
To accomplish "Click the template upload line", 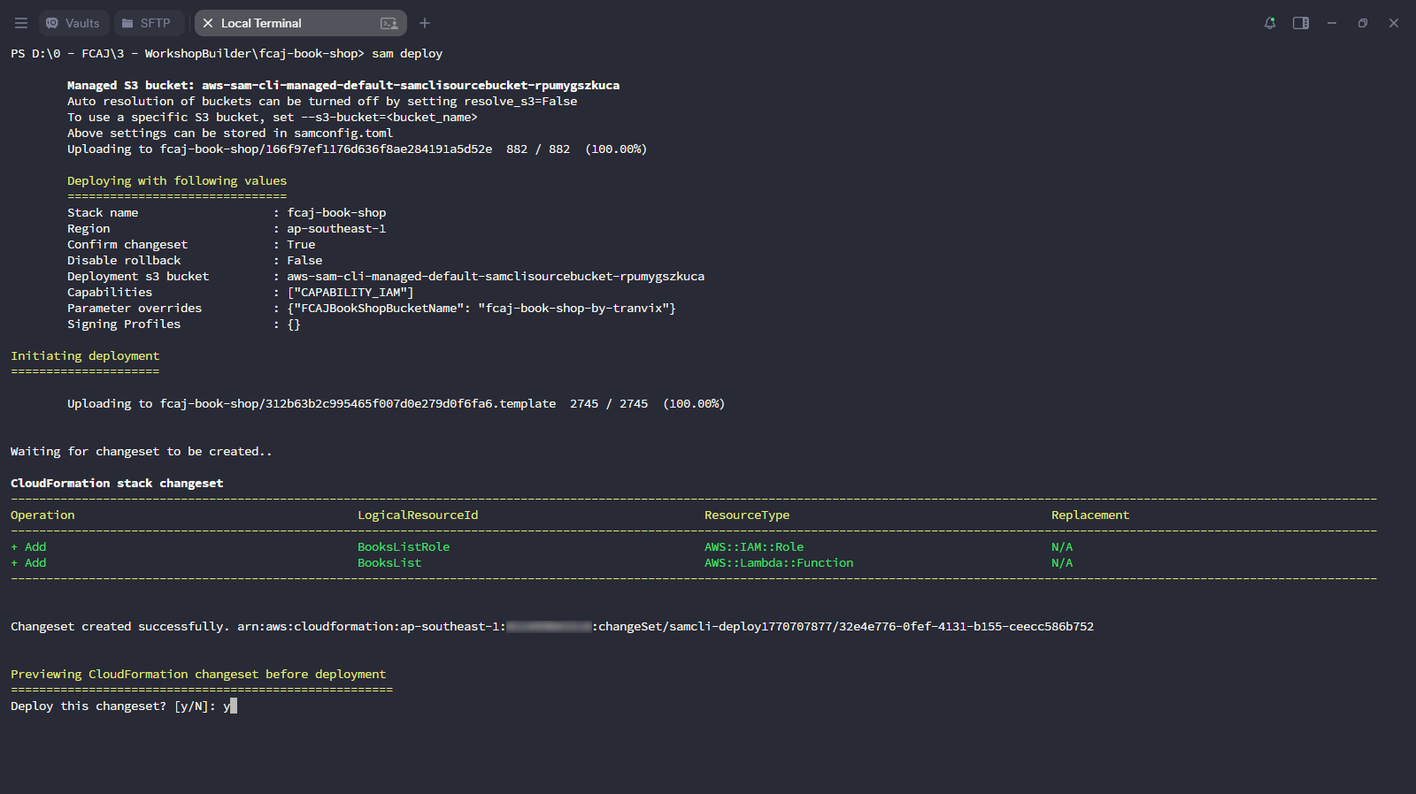I will [x=396, y=404].
